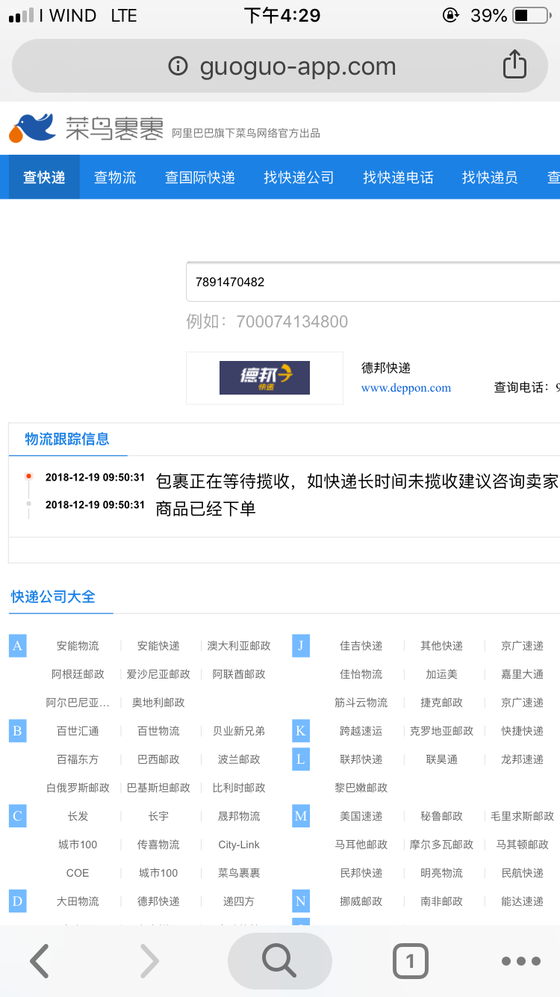Jump to letter L index badge
Image resolution: width=560 pixels, height=997 pixels.
300,759
